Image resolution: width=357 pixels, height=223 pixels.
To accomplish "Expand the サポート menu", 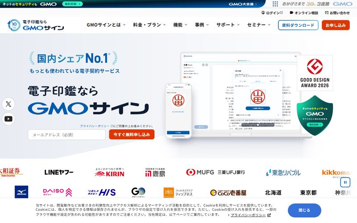I will pyautogui.click(x=228, y=25).
